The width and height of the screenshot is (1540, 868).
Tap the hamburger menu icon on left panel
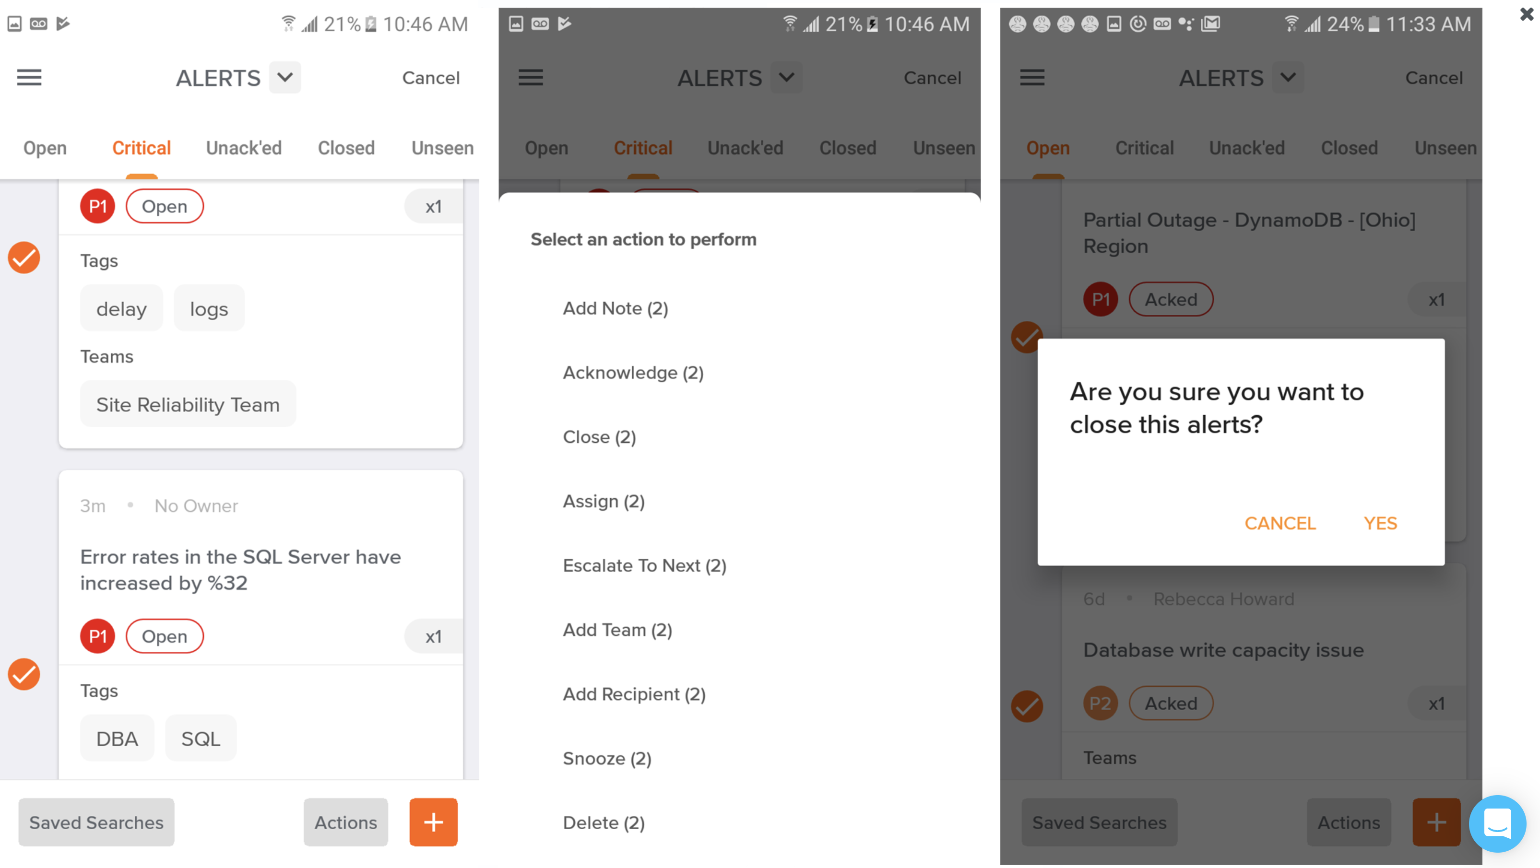point(29,77)
